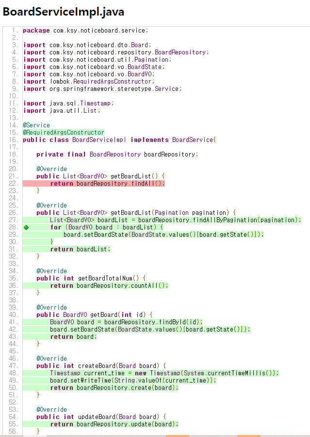Click the for (BoardVO board : boardList) line
This screenshot has width=310, height=437.
[x=106, y=227]
